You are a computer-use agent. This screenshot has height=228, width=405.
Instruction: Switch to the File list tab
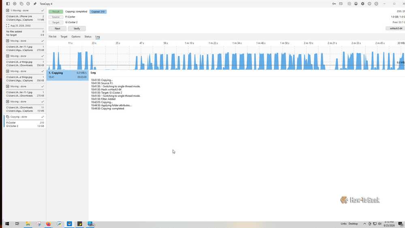pyautogui.click(x=52, y=37)
